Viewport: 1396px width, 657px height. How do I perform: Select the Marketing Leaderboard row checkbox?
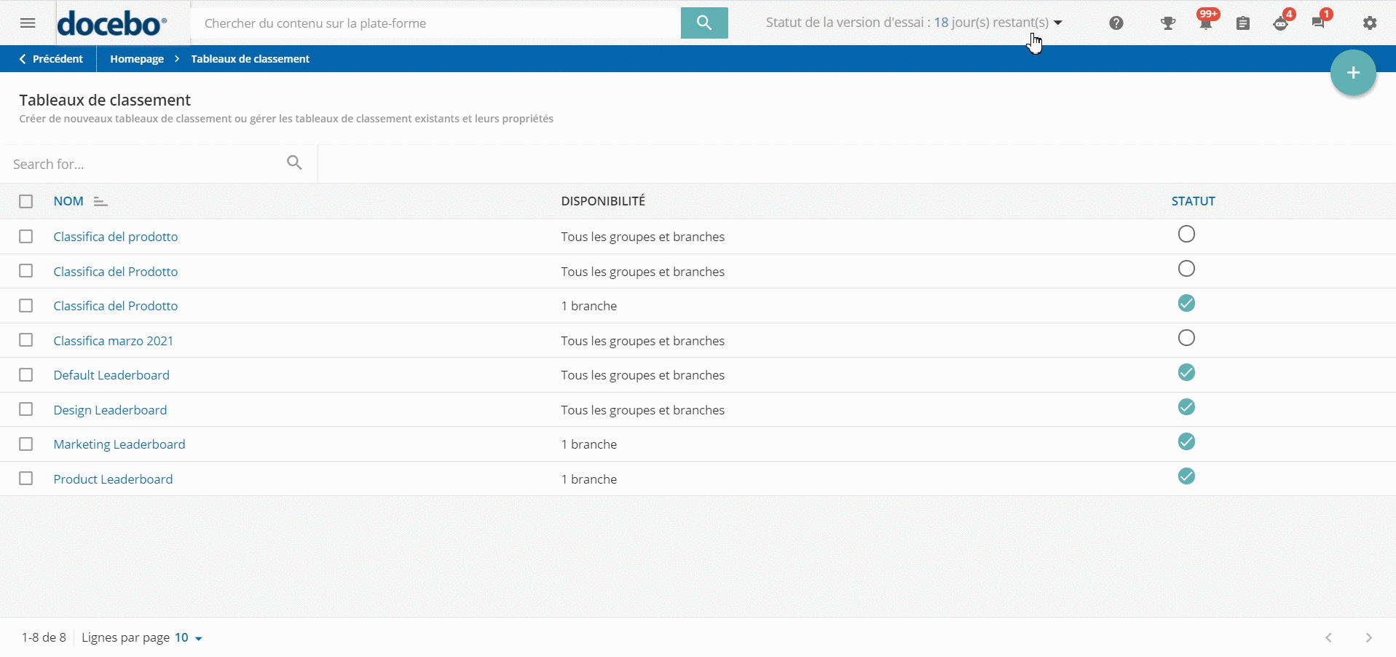point(26,444)
